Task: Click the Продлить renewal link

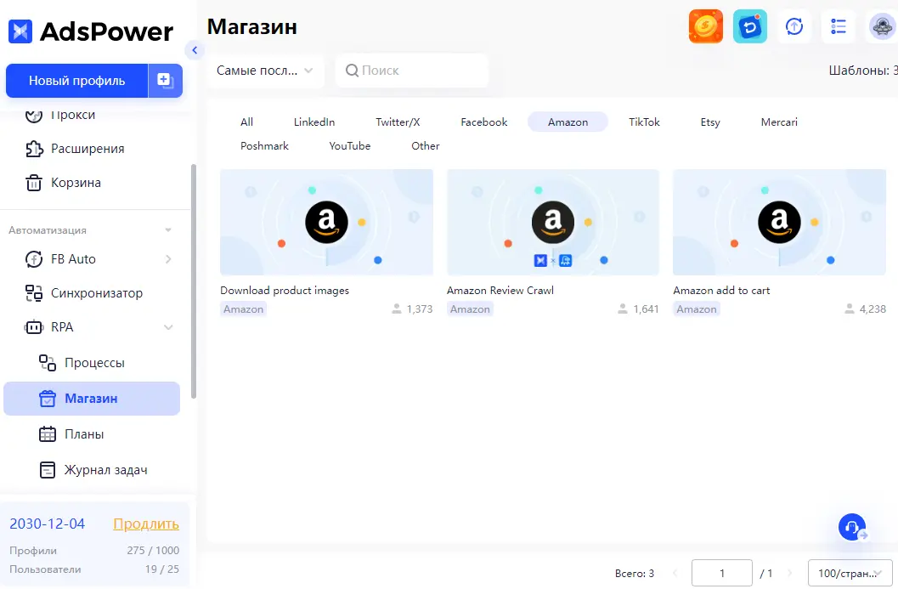Action: click(146, 524)
